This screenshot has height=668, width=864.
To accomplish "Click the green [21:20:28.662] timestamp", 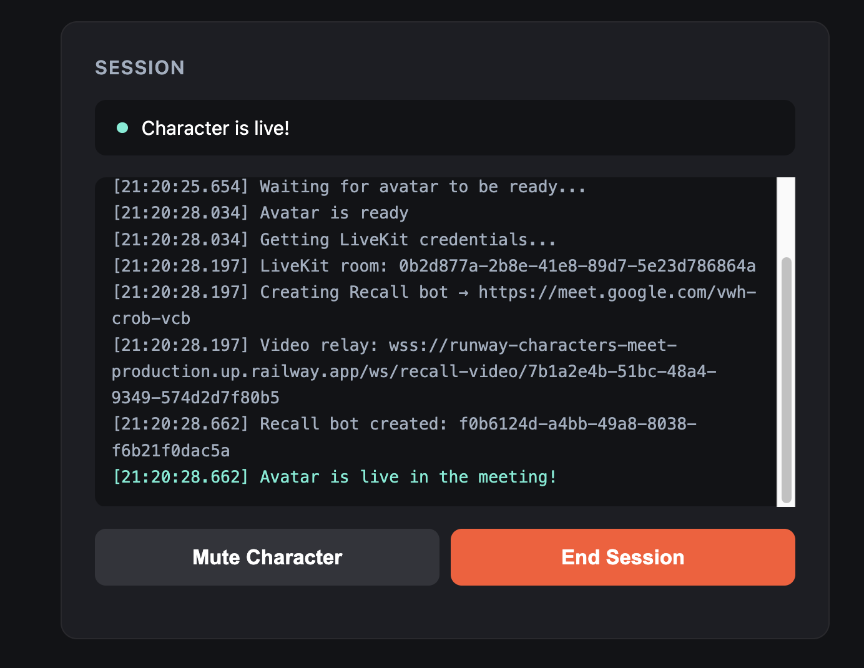I will coord(180,477).
